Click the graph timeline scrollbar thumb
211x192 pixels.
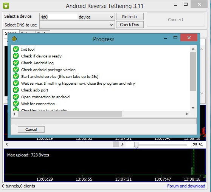116,144
